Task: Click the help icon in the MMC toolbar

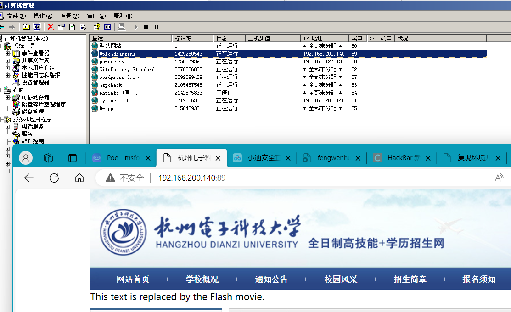Action: (x=96, y=27)
